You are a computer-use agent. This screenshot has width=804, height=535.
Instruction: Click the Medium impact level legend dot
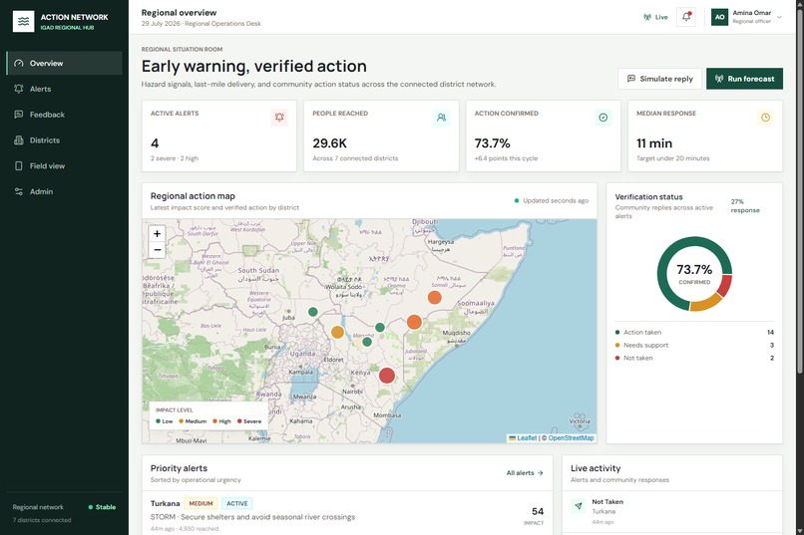coord(181,421)
